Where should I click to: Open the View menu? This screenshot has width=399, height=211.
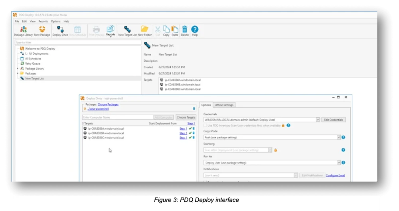click(x=33, y=22)
